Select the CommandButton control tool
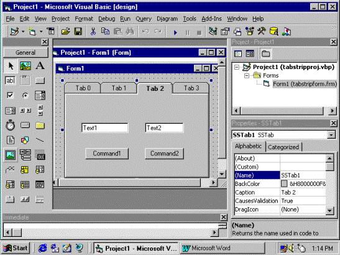 (40, 80)
